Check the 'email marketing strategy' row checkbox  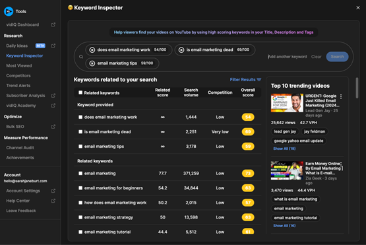pos(80,217)
